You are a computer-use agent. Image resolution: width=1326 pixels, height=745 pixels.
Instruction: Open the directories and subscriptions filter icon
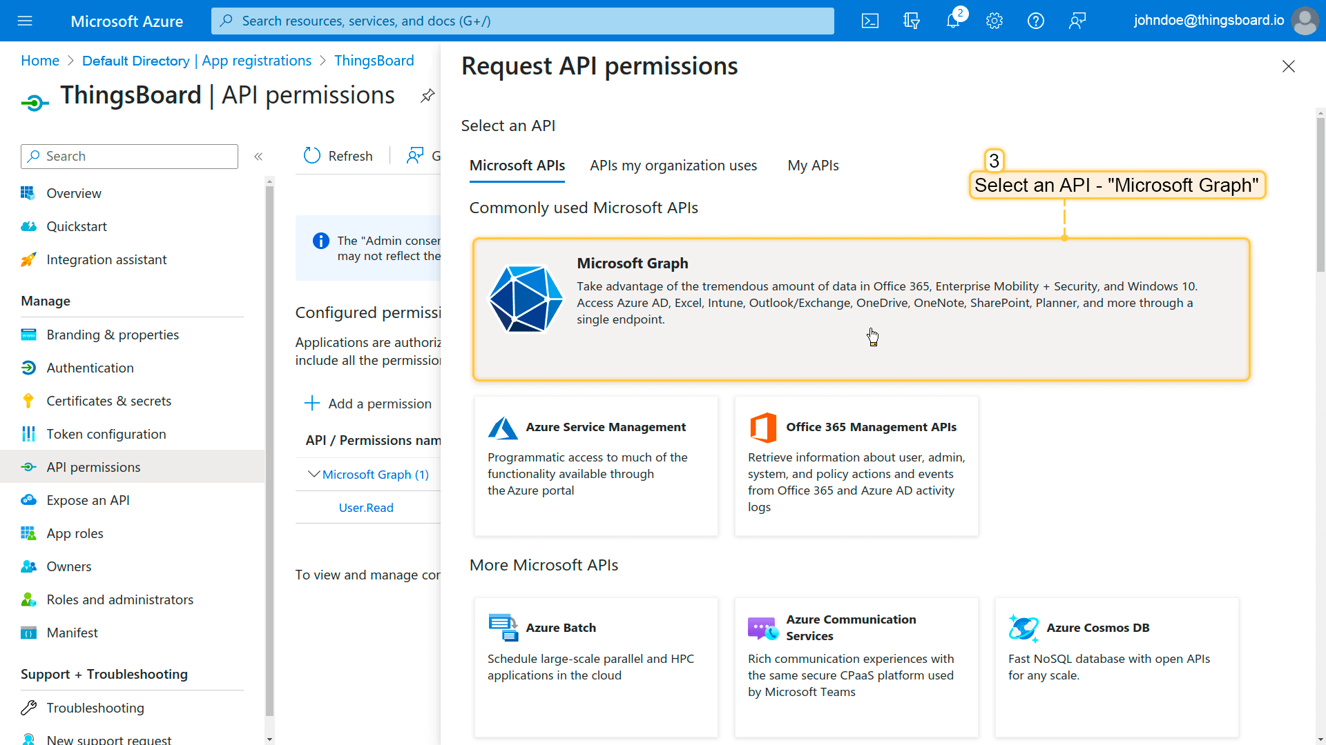[x=912, y=21]
